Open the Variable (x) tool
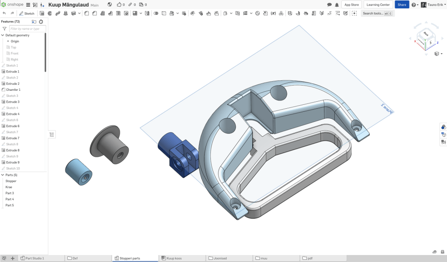This screenshot has width=447, height=262. [273, 13]
